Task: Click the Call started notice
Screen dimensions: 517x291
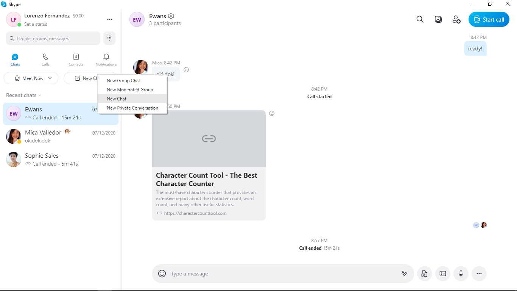Action: pos(319,97)
